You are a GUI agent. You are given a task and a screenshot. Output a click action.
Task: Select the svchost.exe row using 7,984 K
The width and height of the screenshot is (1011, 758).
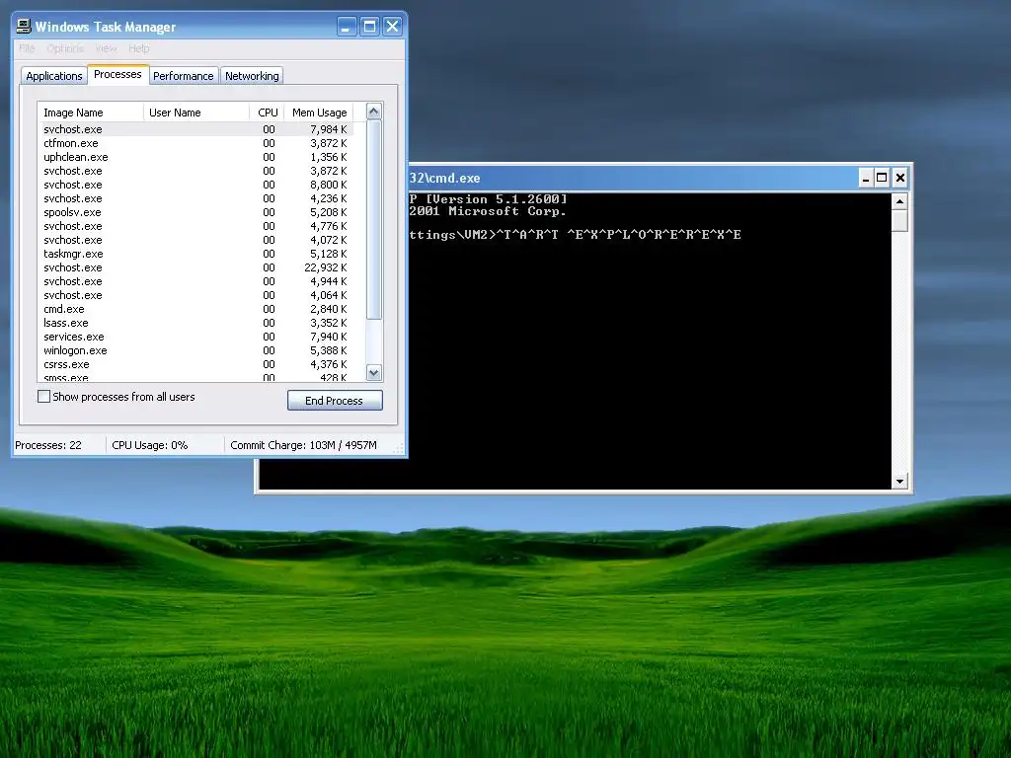[195, 129]
